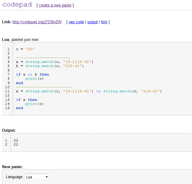Image resolution: width=192 pixels, height=184 pixels.
Task: Click the 'or' keyword on line 11
Action: pyautogui.click(x=99, y=91)
